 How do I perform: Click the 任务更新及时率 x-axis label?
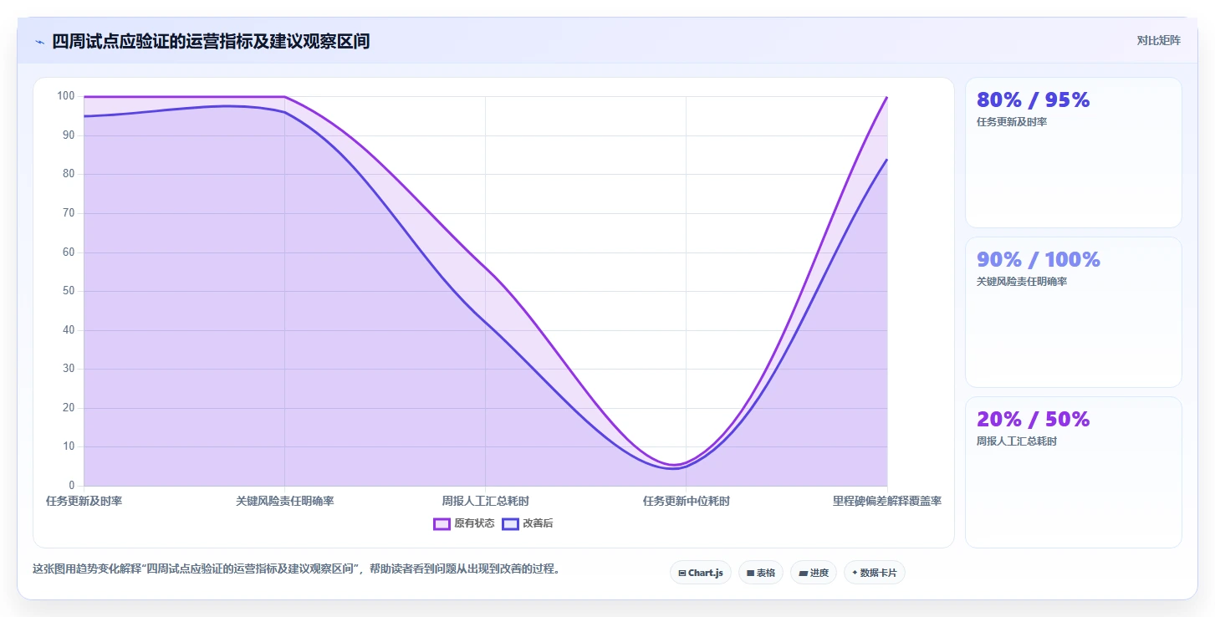coord(84,501)
